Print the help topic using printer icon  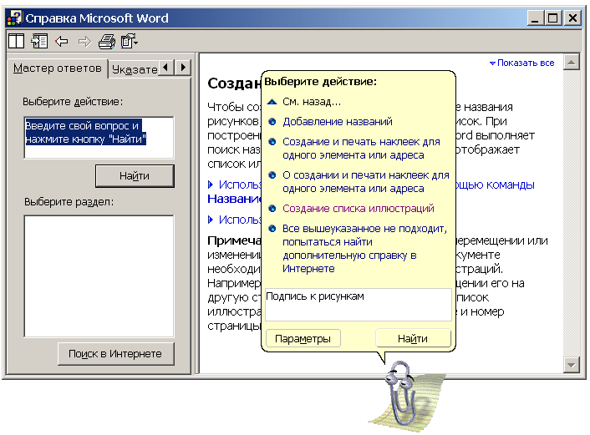click(107, 41)
